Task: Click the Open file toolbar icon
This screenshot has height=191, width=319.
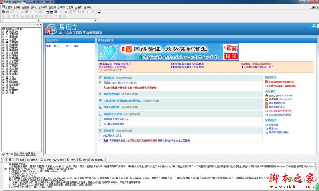Action: pyautogui.click(x=8, y=12)
